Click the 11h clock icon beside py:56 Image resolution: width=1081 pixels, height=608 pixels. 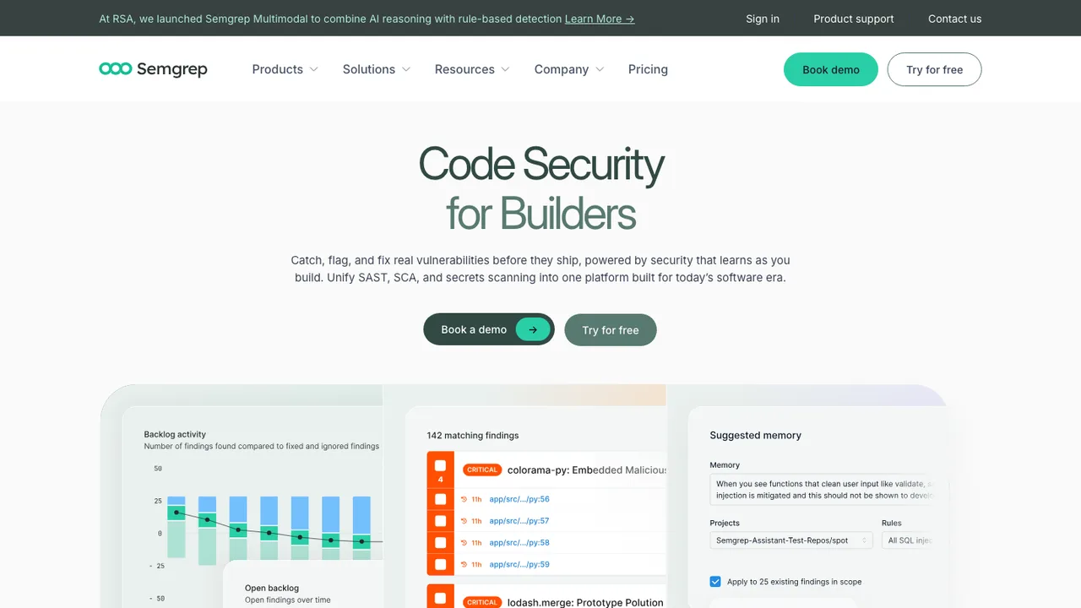pyautogui.click(x=464, y=499)
